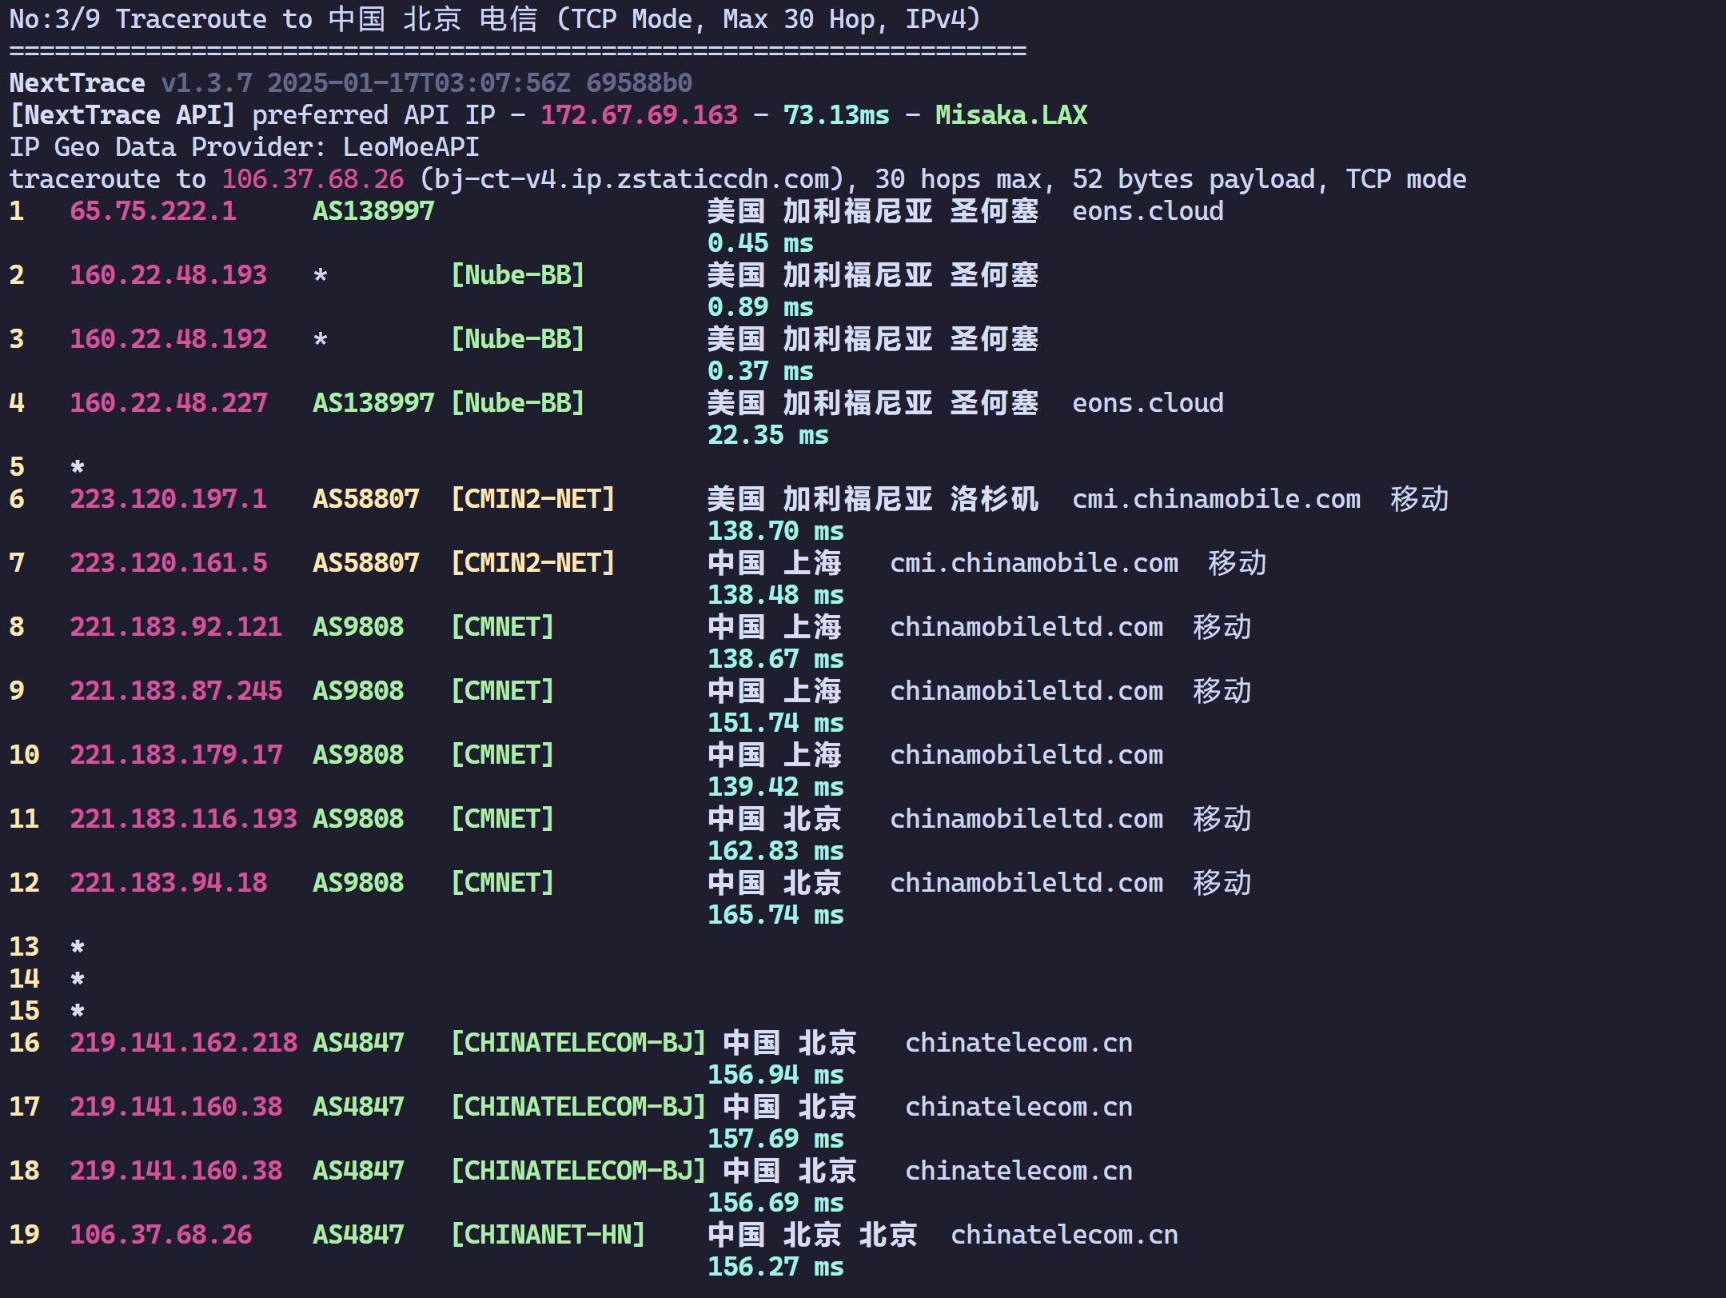
Task: Click the hop 8 IP 221.183.92.121
Action: point(176,627)
